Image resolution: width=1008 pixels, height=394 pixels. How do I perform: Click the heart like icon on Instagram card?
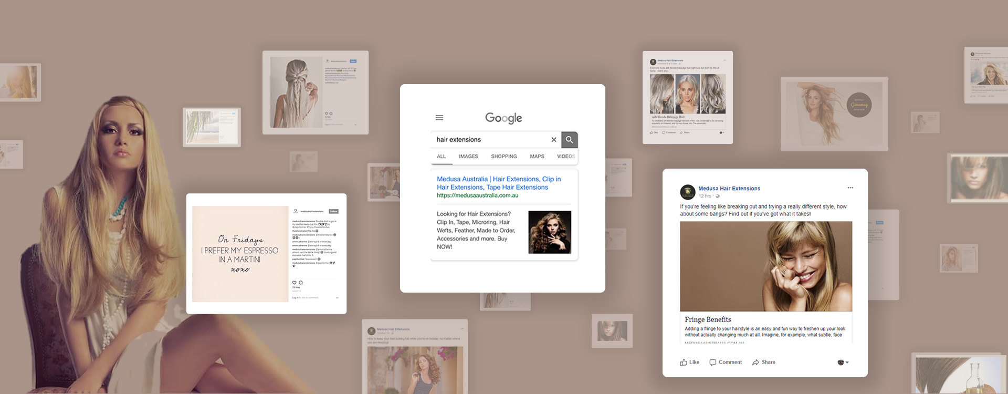295,283
